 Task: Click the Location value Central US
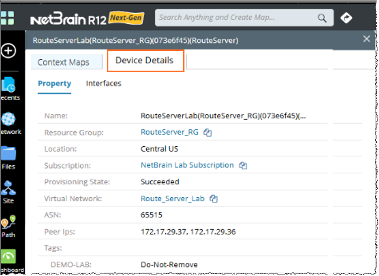pyautogui.click(x=160, y=149)
